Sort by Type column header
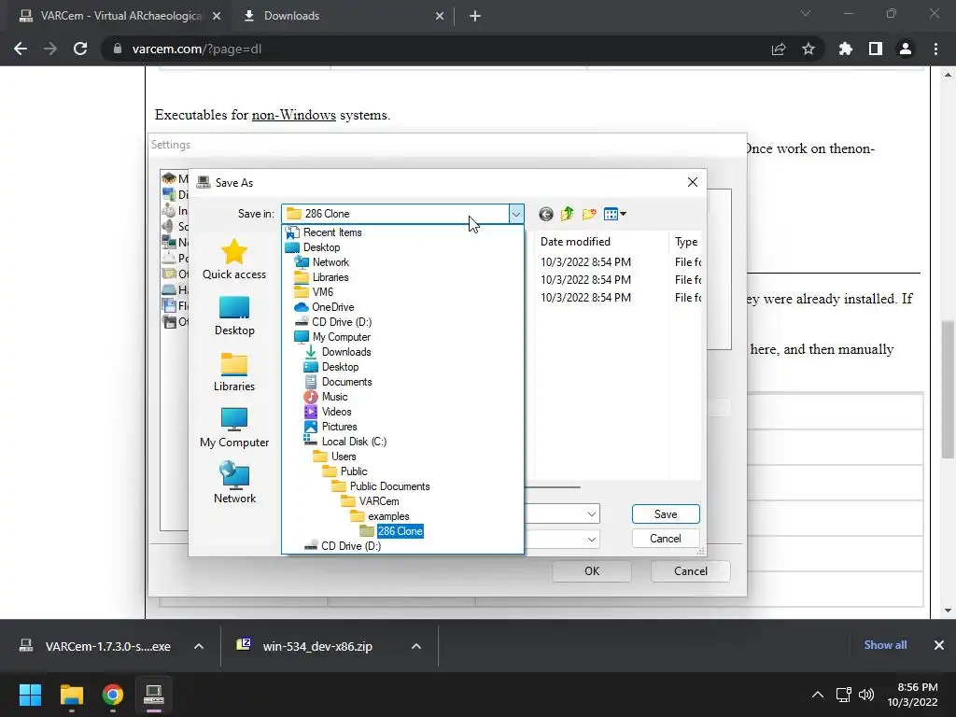Viewport: 956px width, 717px height. pos(686,242)
